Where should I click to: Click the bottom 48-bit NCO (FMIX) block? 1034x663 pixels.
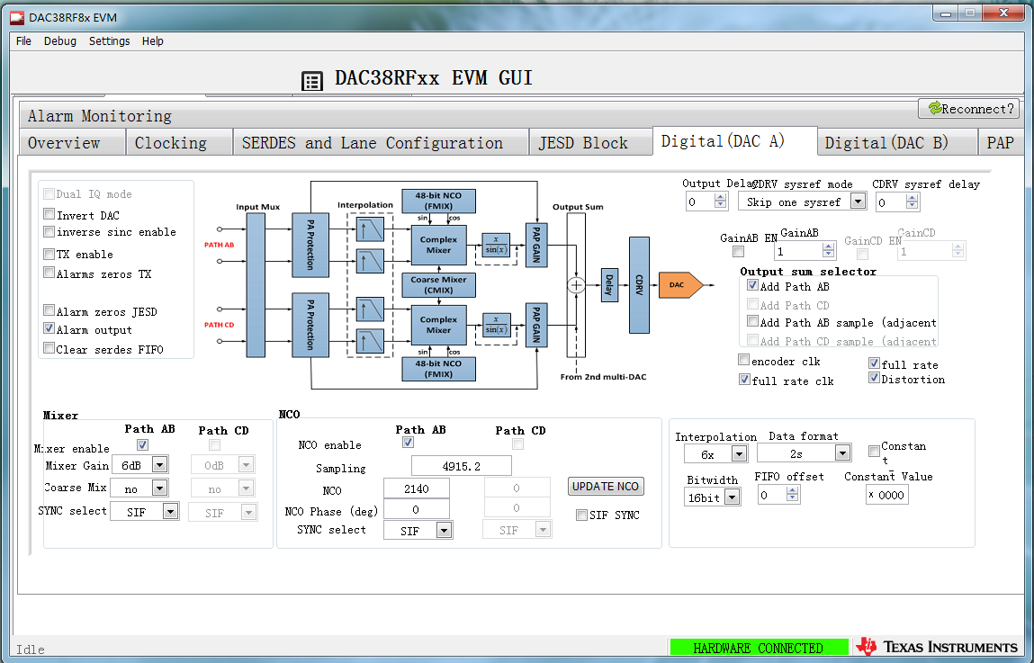pyautogui.click(x=438, y=369)
